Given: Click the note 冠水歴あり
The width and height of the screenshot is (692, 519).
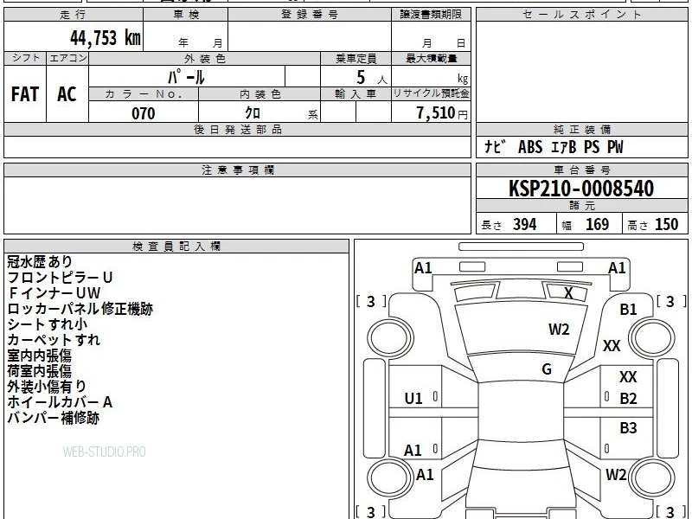Looking at the screenshot, I should [x=40, y=262].
